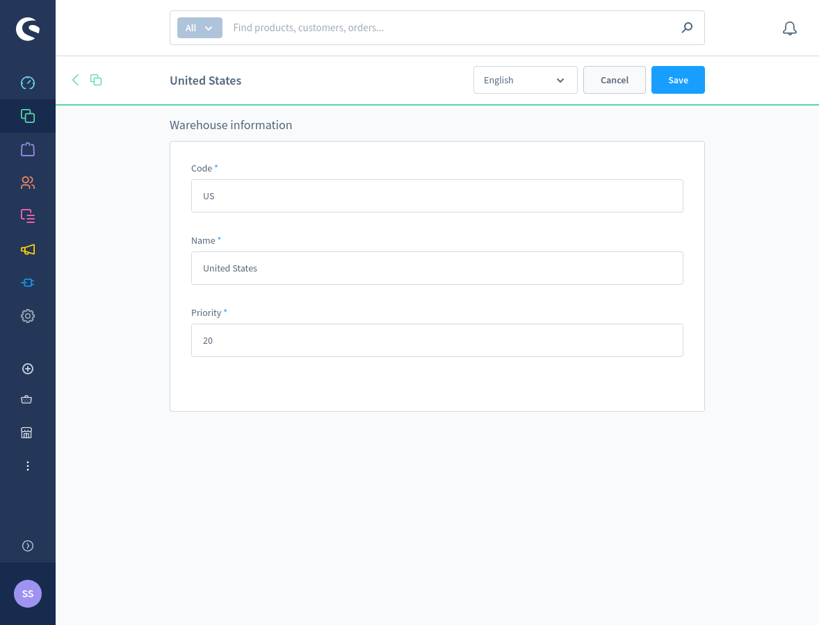819x625 pixels.
Task: Open the storefront sales channel icon
Action: tap(26, 433)
